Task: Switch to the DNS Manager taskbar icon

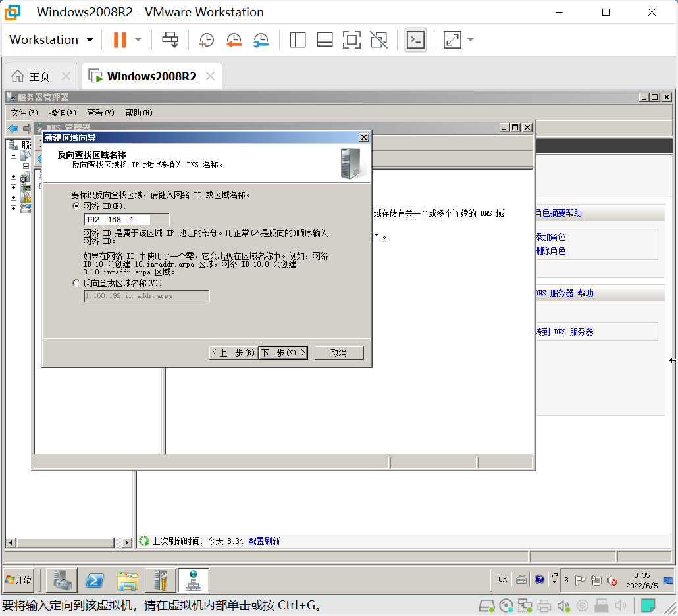Action: 194,580
